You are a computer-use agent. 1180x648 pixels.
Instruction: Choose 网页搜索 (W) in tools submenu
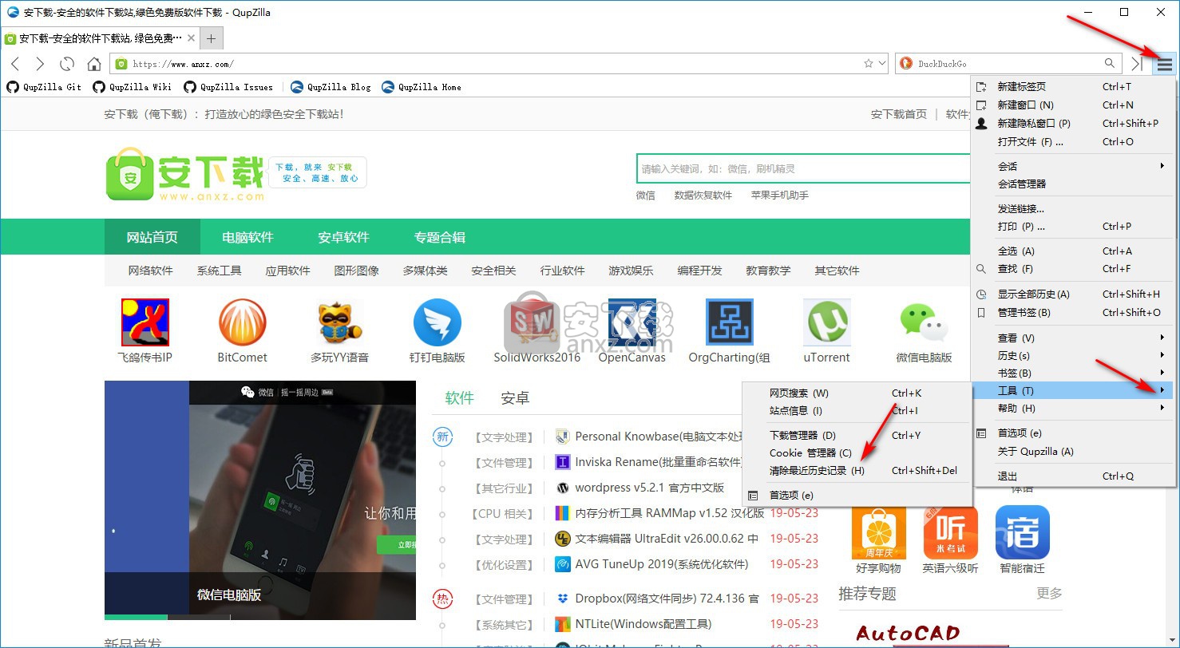click(x=857, y=393)
